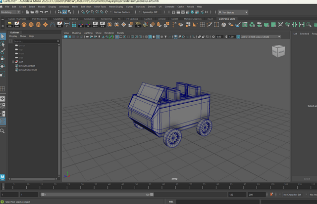Viewport: 317px width, 204px height.
Task: Open the Symmetry: Off dropdown
Action: 152,12
